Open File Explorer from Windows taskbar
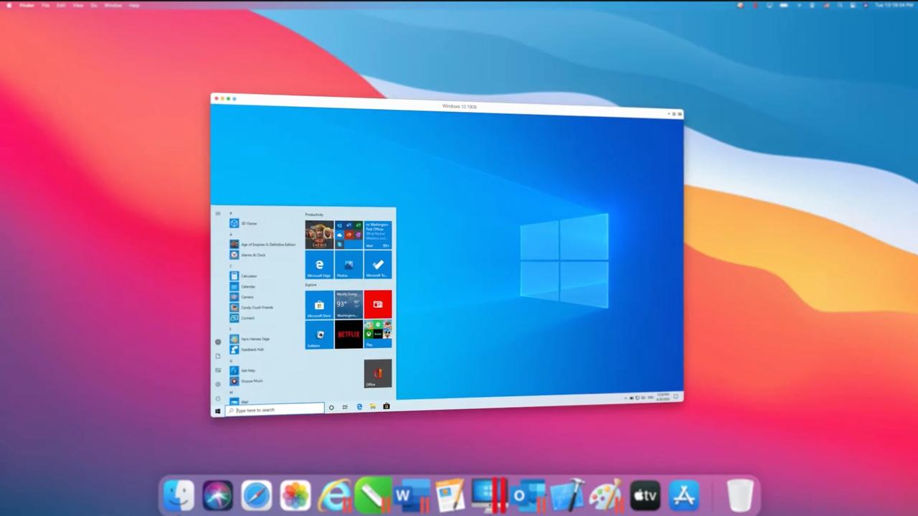Image resolution: width=918 pixels, height=516 pixels. click(373, 406)
